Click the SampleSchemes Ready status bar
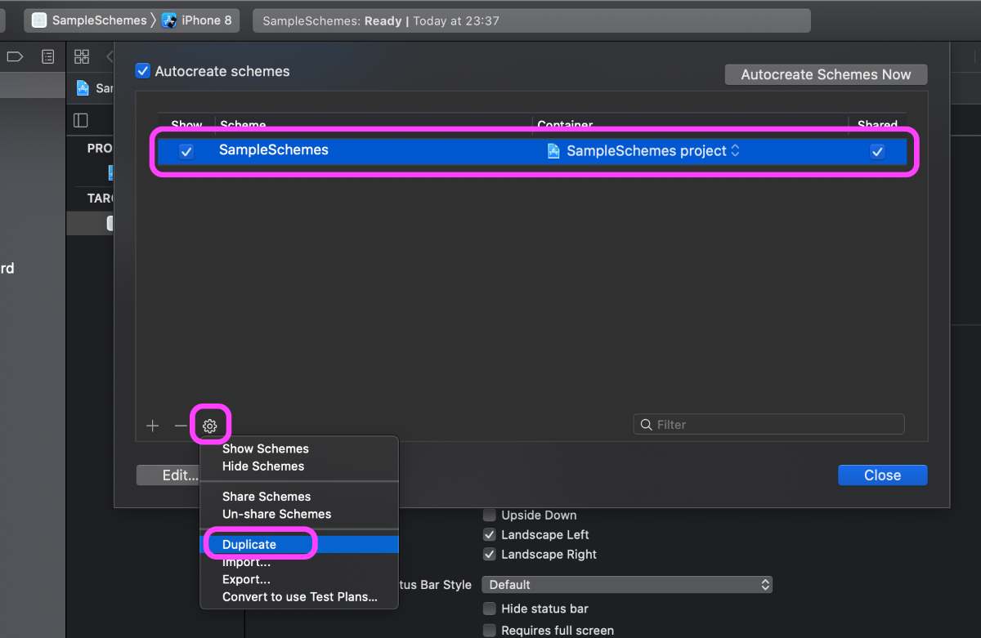Viewport: 981px width, 638px height. pyautogui.click(x=531, y=21)
